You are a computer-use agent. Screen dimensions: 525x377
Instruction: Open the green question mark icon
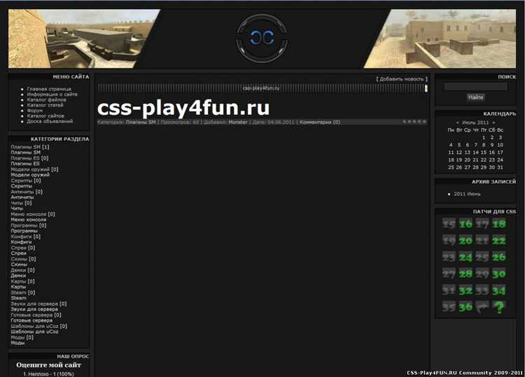click(x=498, y=307)
